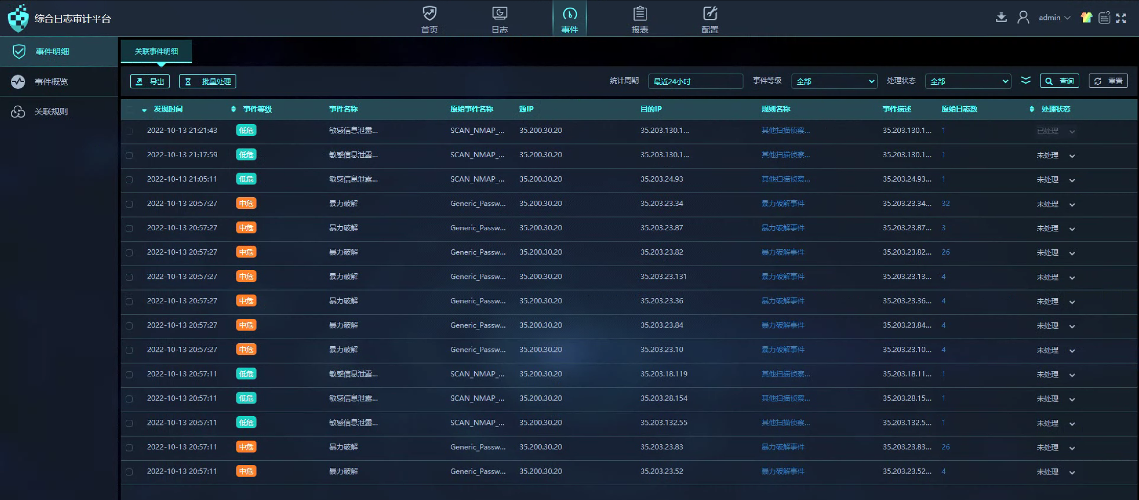Open status dropdown for 35.203.23.36 row
Viewport: 1139px width, 500px height.
point(1056,301)
